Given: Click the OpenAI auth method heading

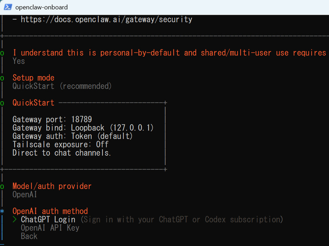Looking at the screenshot, I should click(50, 211).
